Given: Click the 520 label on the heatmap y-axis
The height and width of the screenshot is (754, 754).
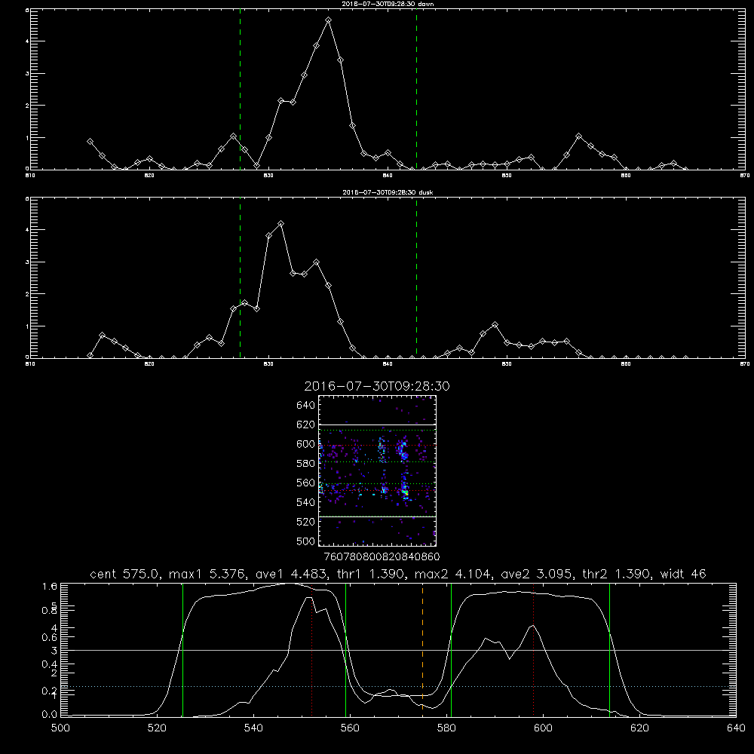Looking at the screenshot, I should point(305,522).
